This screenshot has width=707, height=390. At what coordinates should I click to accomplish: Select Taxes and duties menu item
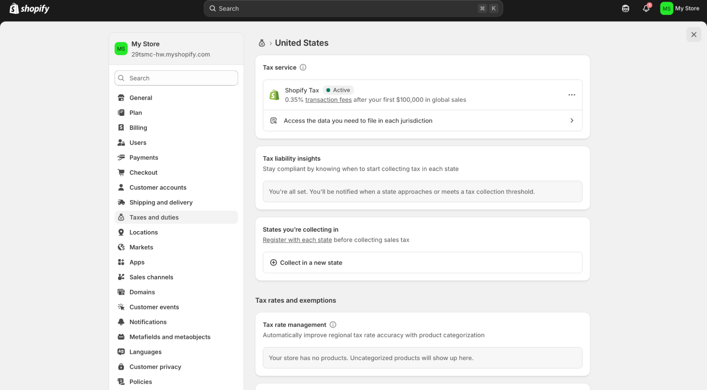point(176,217)
